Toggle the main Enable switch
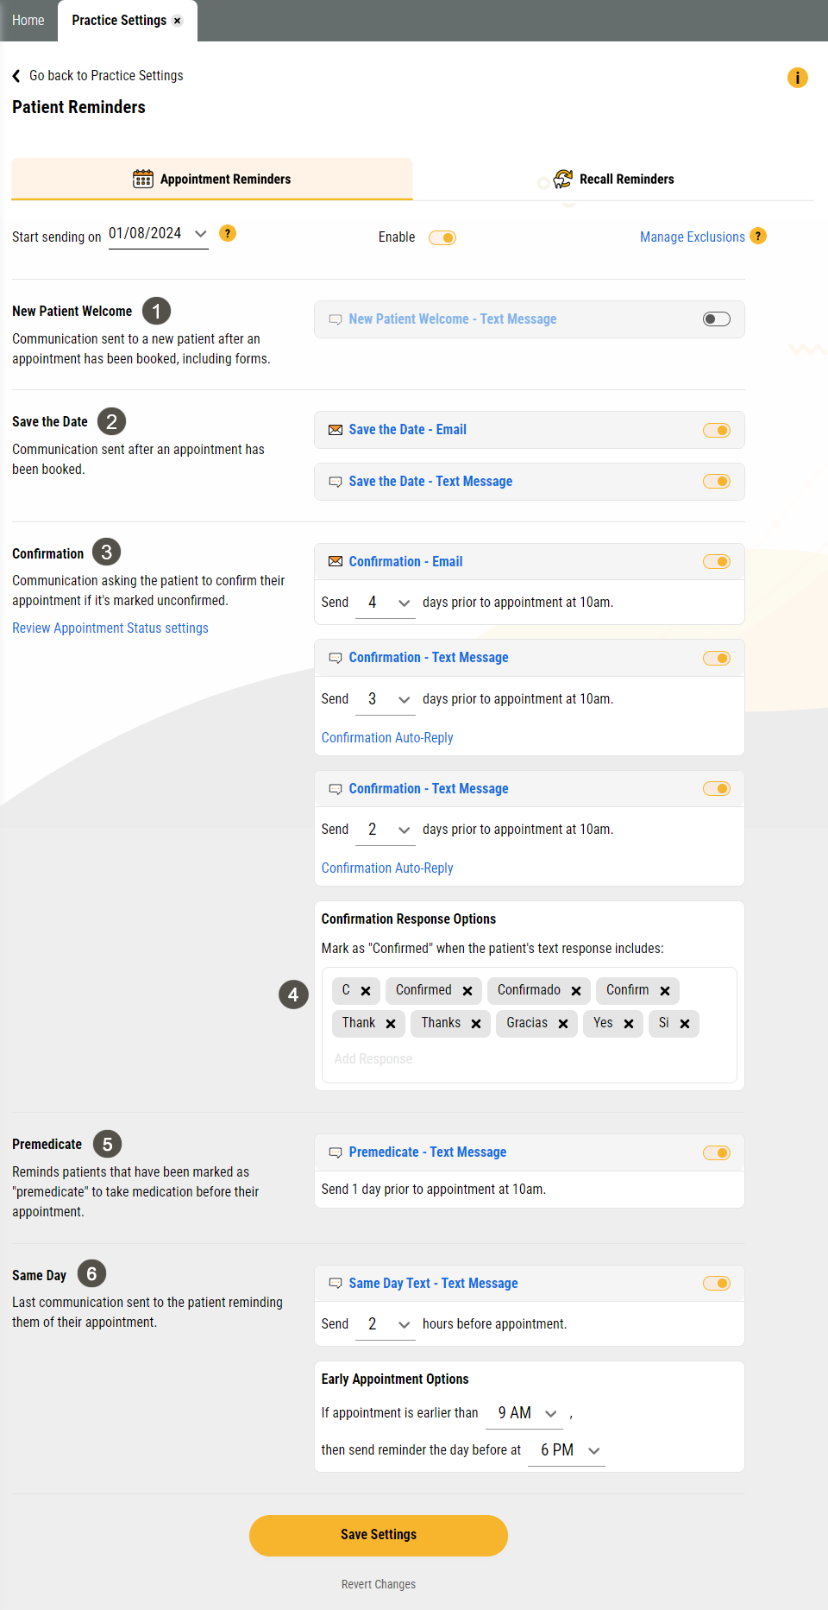Viewport: 828px width, 1610px height. (442, 238)
